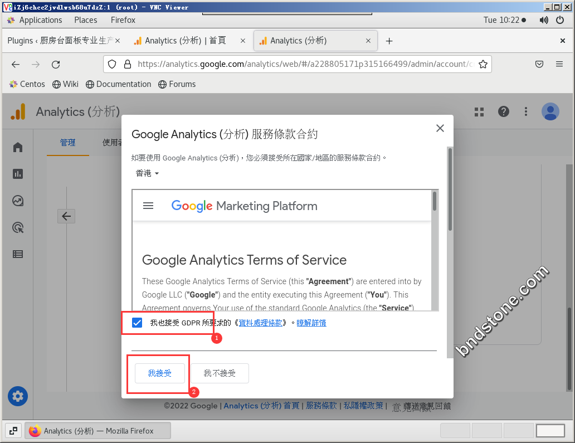Switch to the Plugins browser tab

60,41
